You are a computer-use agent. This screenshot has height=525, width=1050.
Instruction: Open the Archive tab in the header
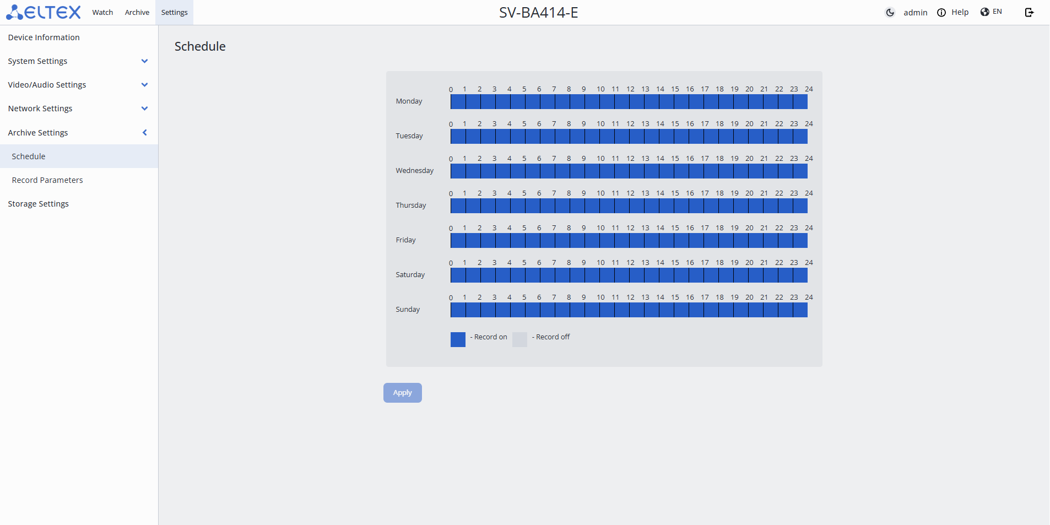pos(137,12)
